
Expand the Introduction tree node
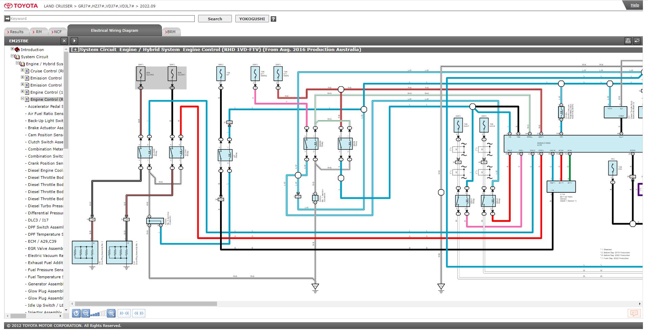point(13,49)
